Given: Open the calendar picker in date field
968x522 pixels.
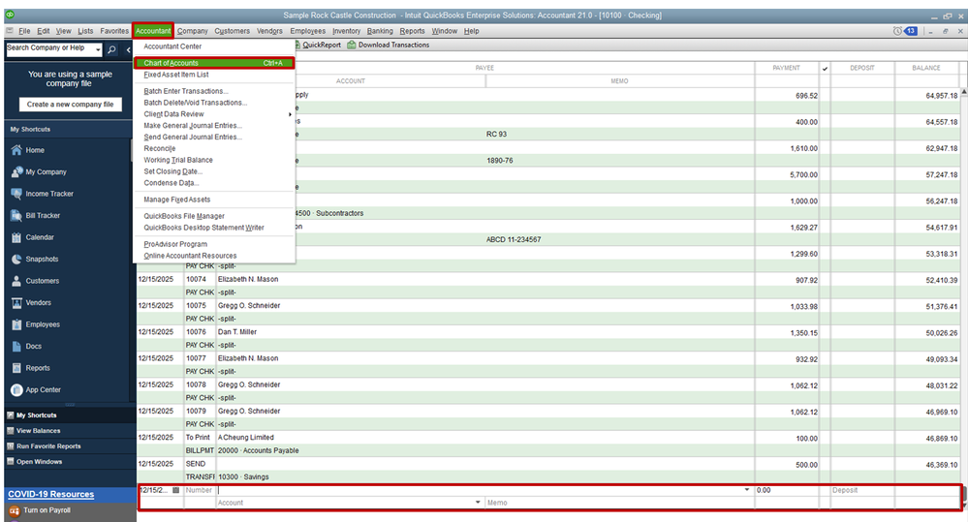Looking at the screenshot, I should (176, 491).
